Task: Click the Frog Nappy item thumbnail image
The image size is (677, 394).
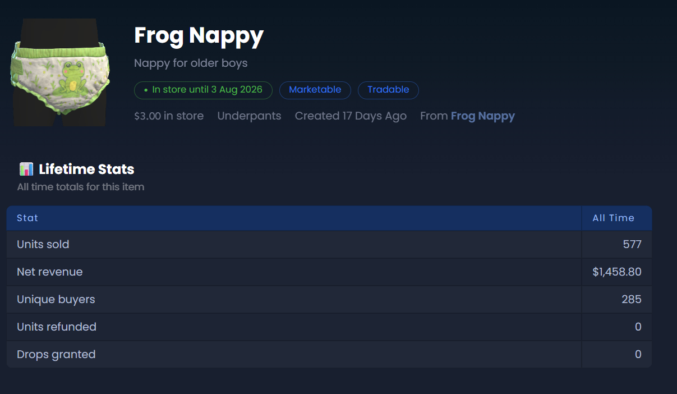Action: [x=61, y=72]
